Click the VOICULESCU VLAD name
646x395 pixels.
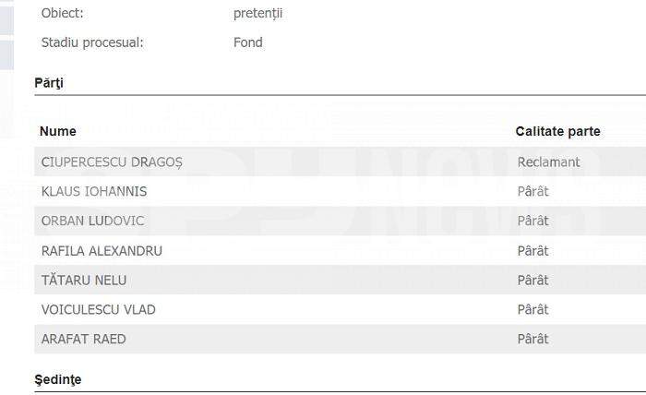98,309
